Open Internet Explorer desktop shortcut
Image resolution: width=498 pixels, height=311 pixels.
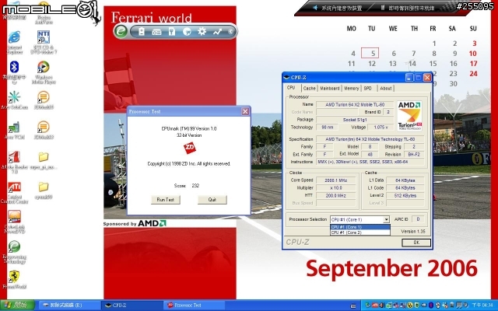click(x=14, y=43)
